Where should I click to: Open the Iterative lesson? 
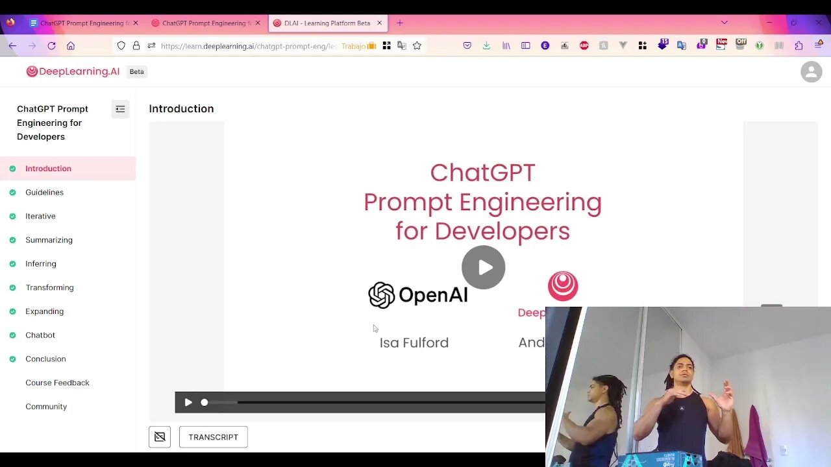click(x=68, y=216)
